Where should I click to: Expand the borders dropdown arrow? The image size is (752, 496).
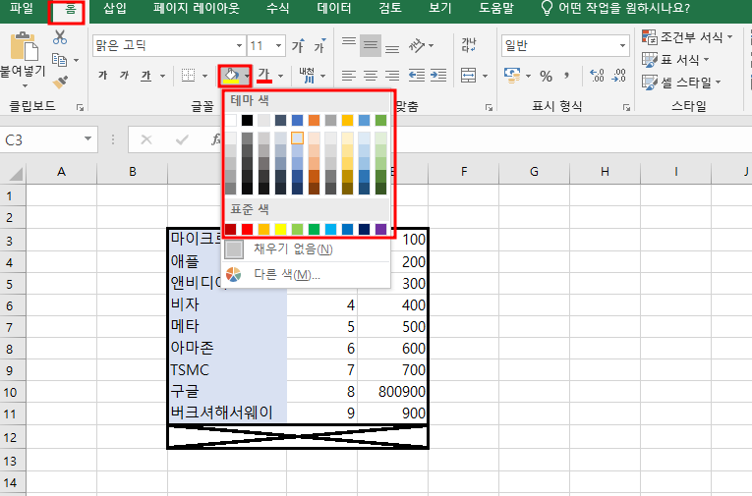point(204,76)
